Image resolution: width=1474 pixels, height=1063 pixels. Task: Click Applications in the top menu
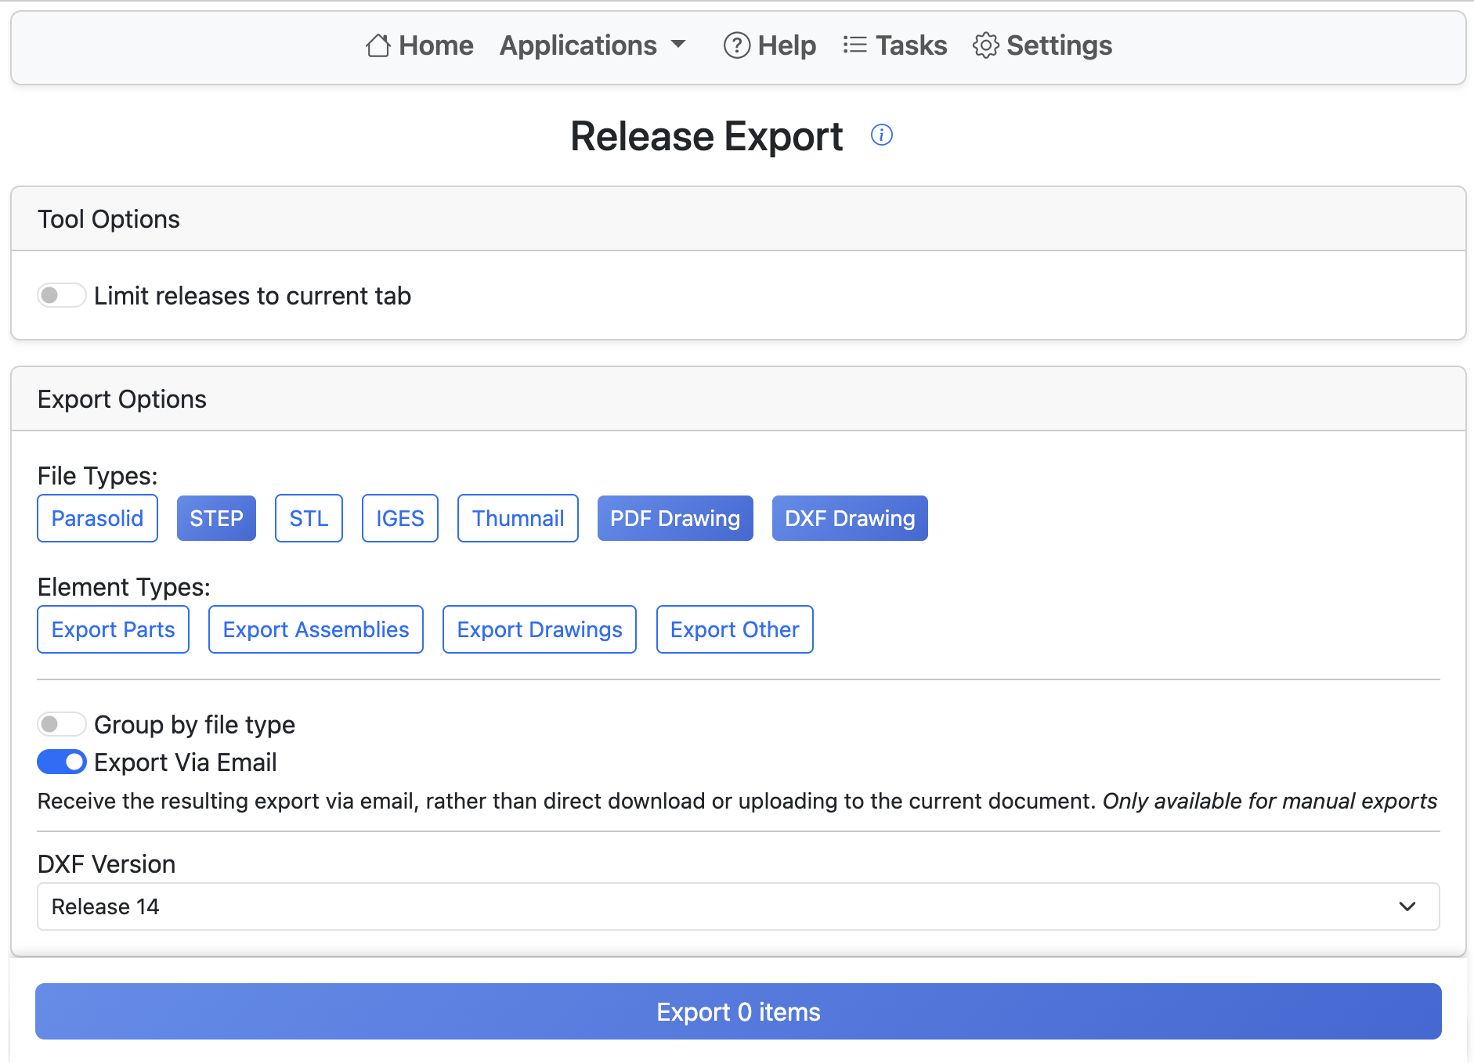pyautogui.click(x=578, y=45)
